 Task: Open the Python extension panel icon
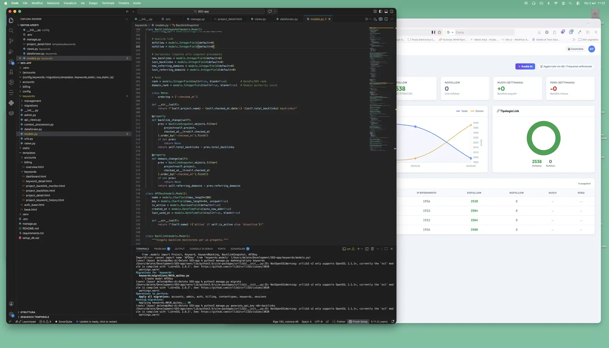[x=11, y=103]
